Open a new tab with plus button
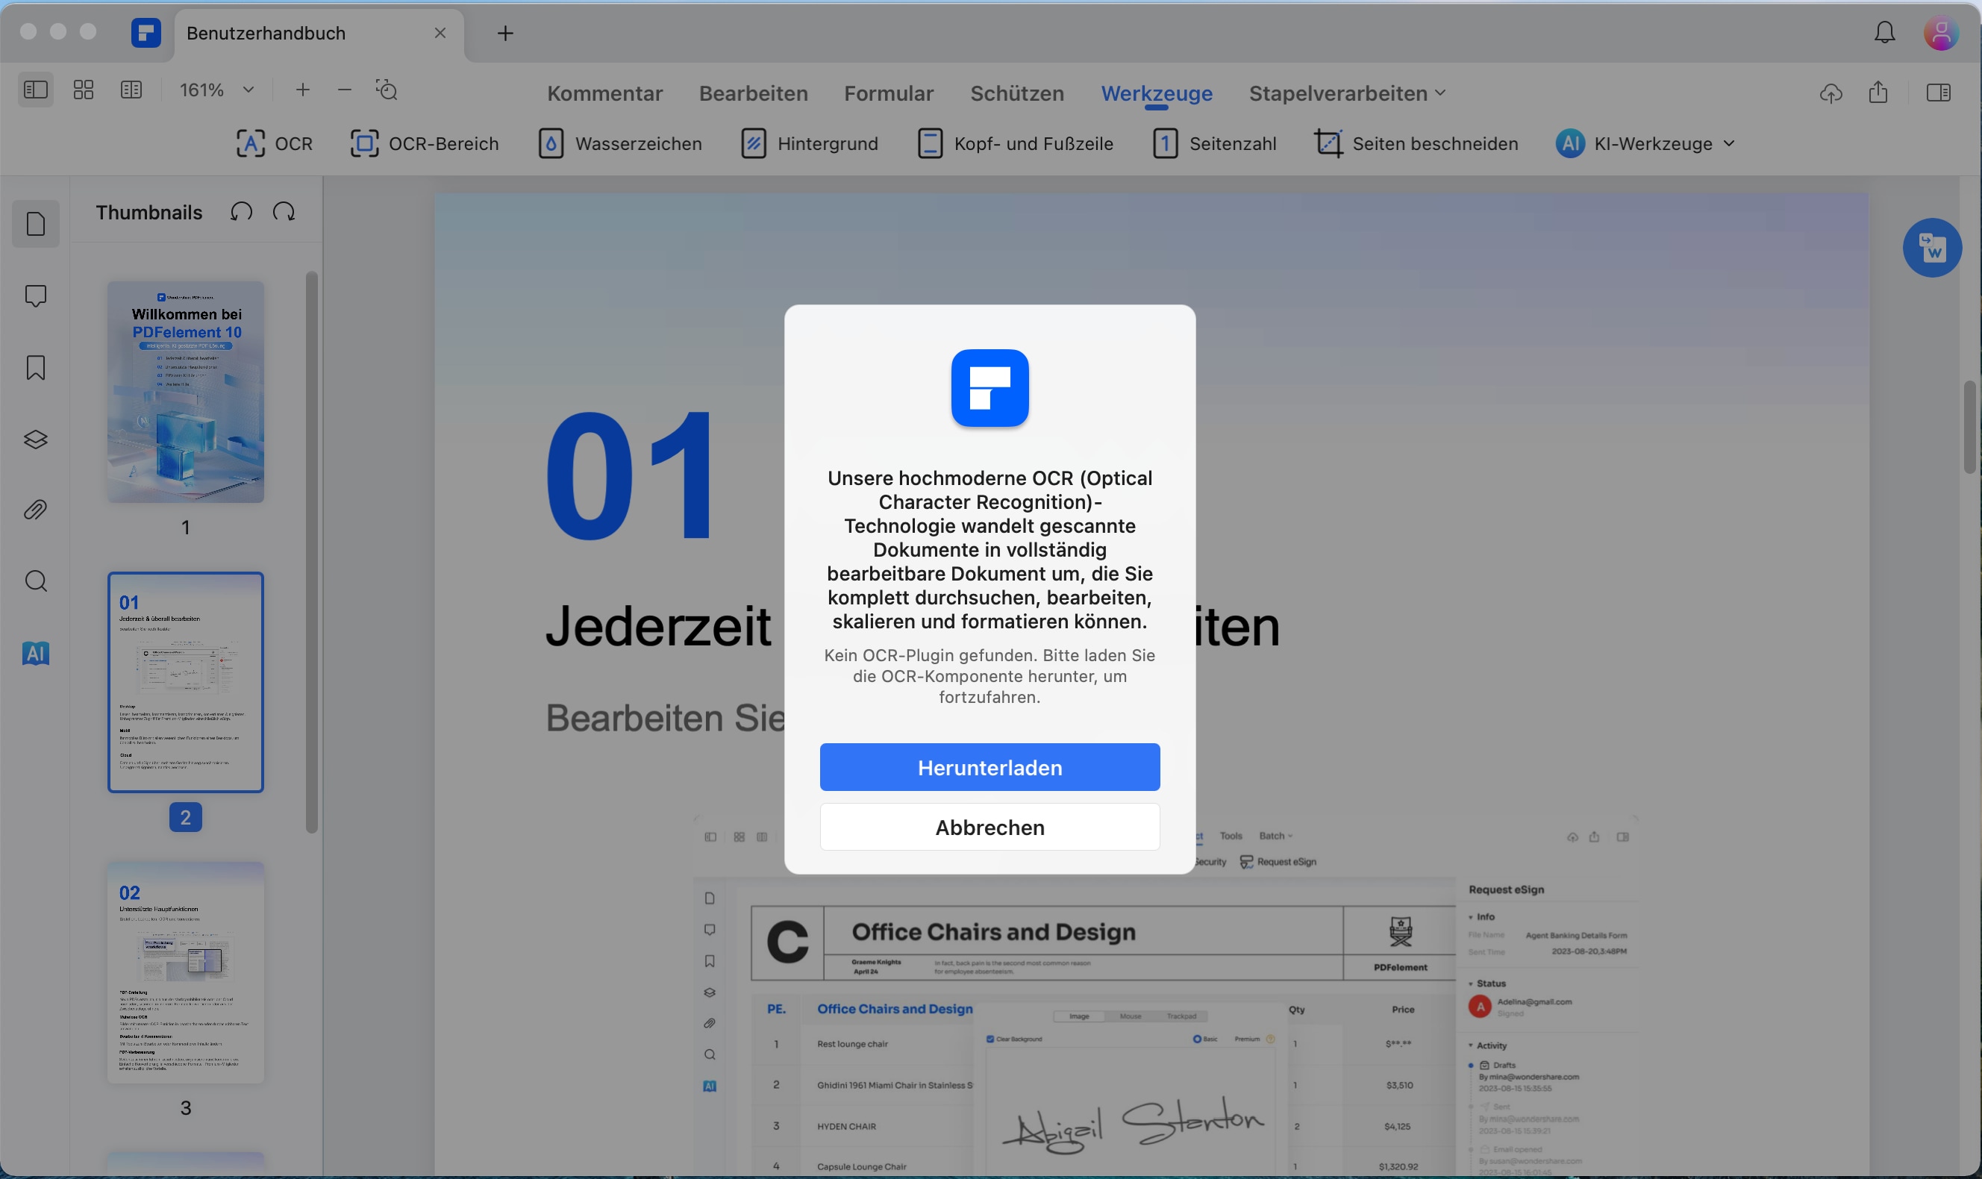1982x1179 pixels. coord(505,33)
